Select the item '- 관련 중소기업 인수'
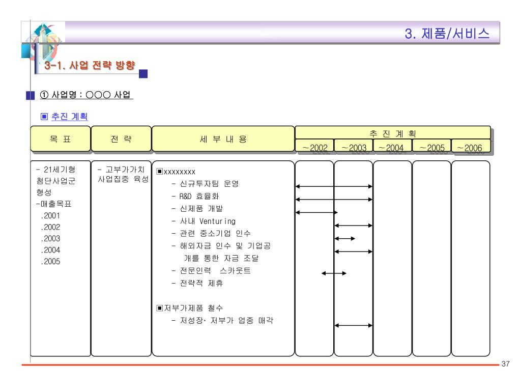This screenshot has height=391, width=521. tap(211, 233)
